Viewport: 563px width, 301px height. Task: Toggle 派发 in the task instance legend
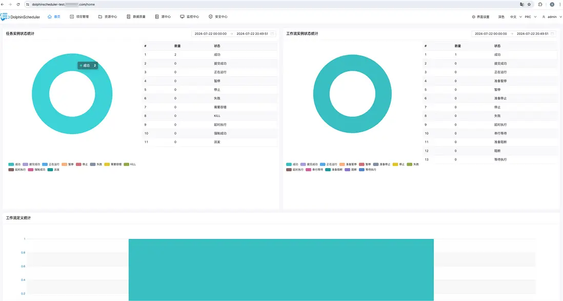tap(53, 170)
